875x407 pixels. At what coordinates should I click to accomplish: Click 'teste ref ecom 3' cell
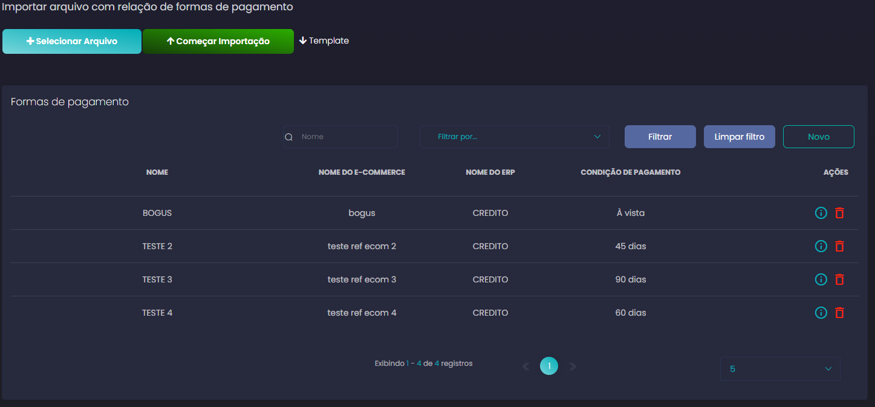[x=362, y=279]
